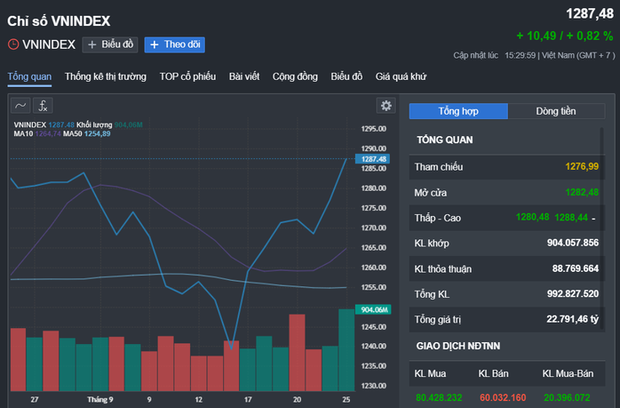Screen dimensions: 620x408
Task: Click the update time 15:29:59 text
Action: click(520, 55)
